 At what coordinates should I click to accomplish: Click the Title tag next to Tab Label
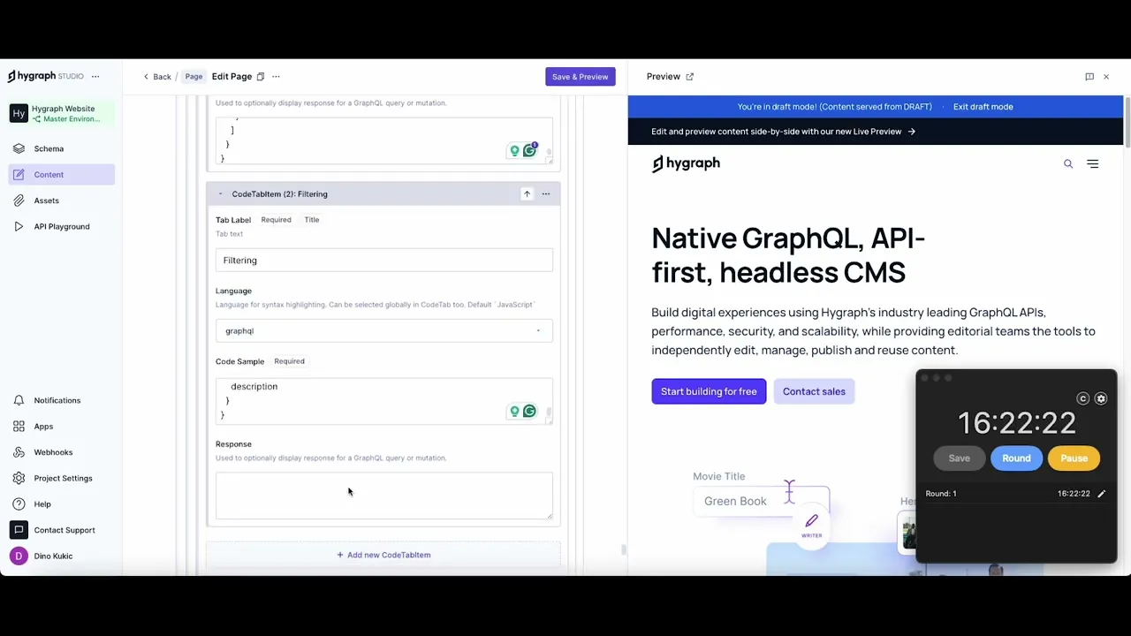point(312,220)
